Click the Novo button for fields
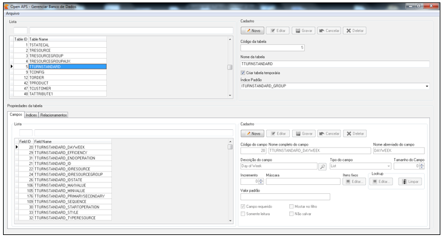 click(253, 133)
